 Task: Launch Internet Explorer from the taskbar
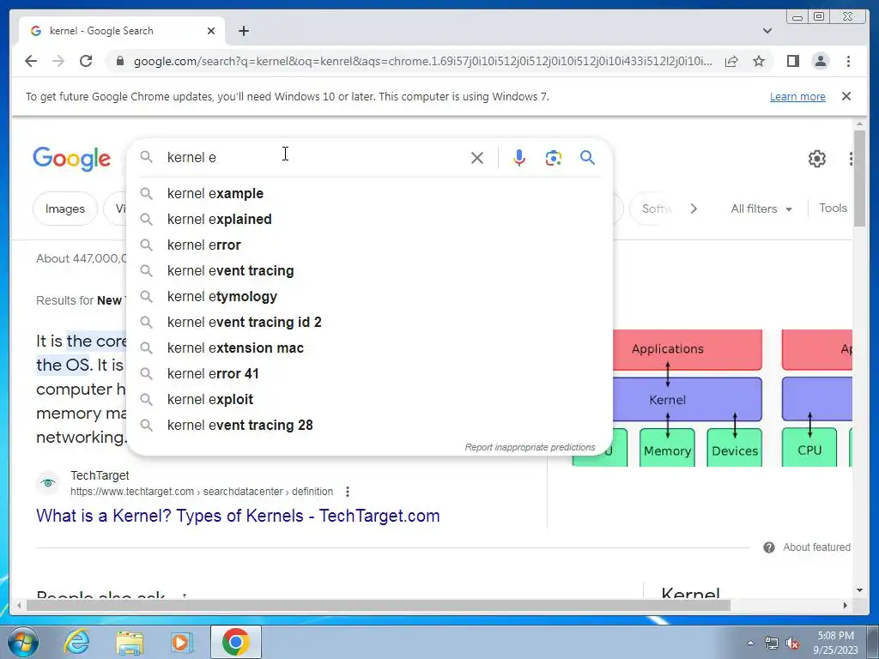coord(76,642)
